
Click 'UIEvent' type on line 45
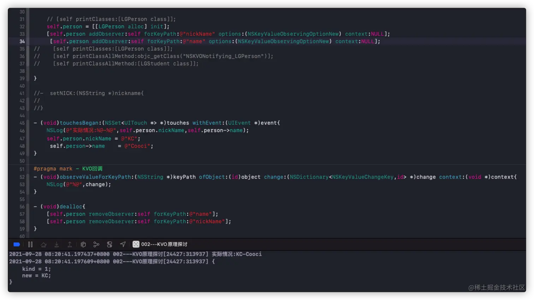coord(239,123)
